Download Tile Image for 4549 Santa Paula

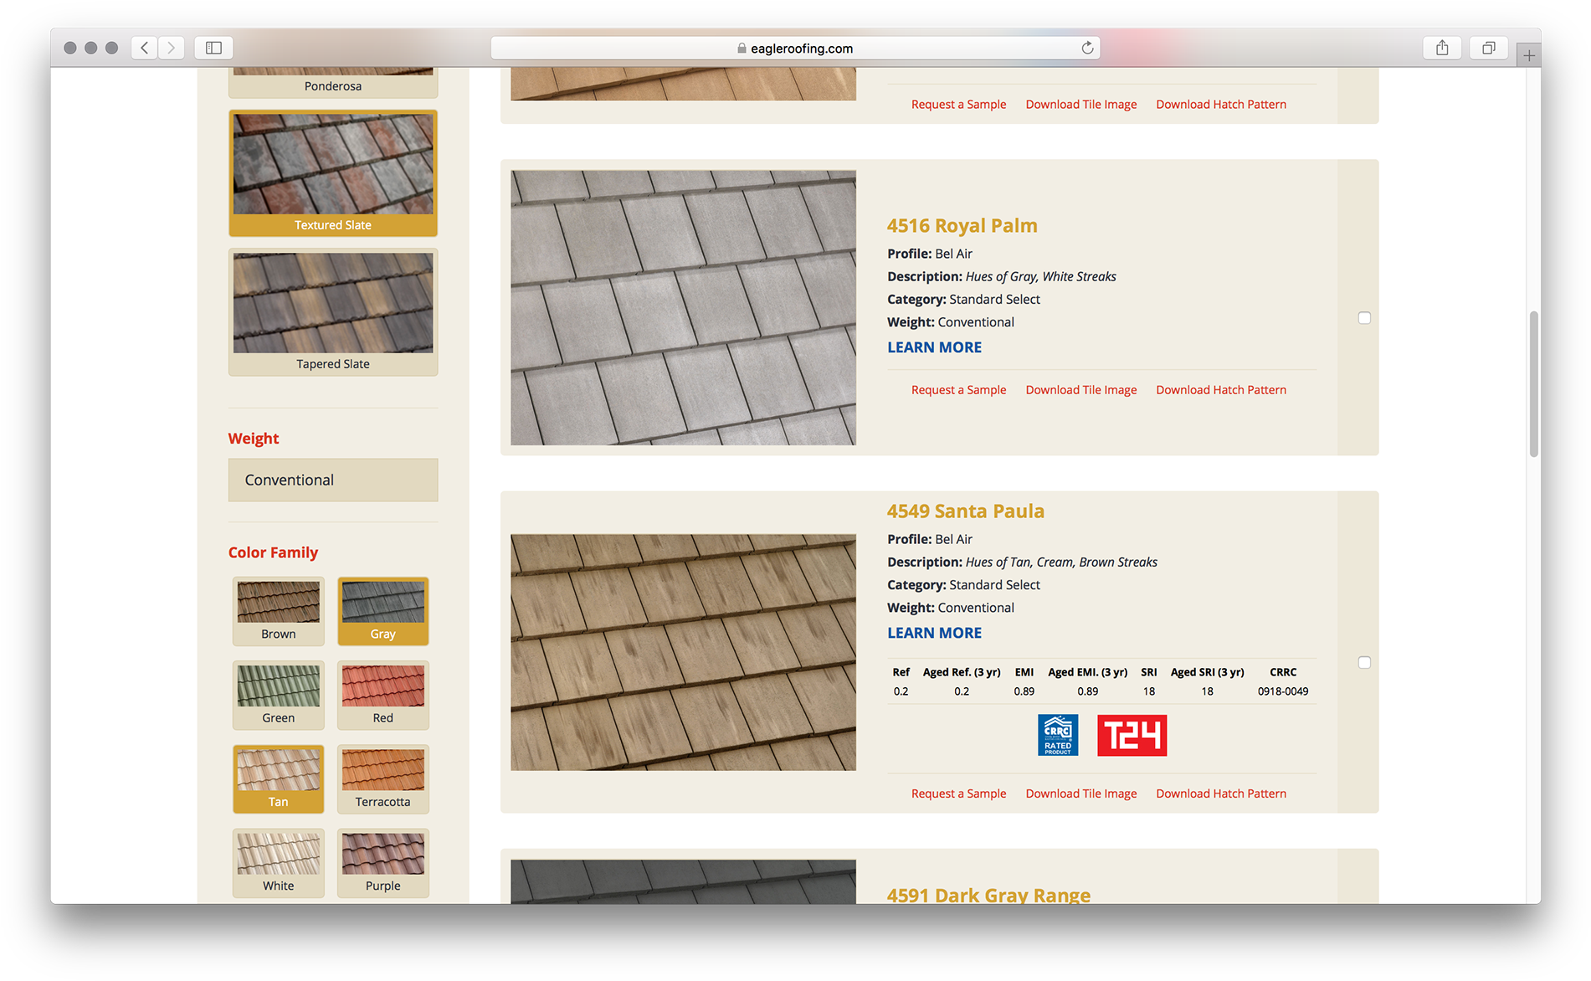(1080, 794)
